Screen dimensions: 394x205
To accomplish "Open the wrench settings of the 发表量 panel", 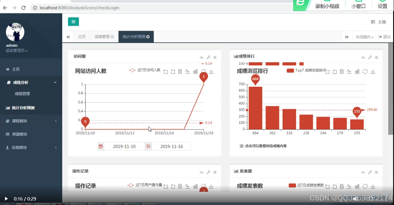I will pos(370,172).
